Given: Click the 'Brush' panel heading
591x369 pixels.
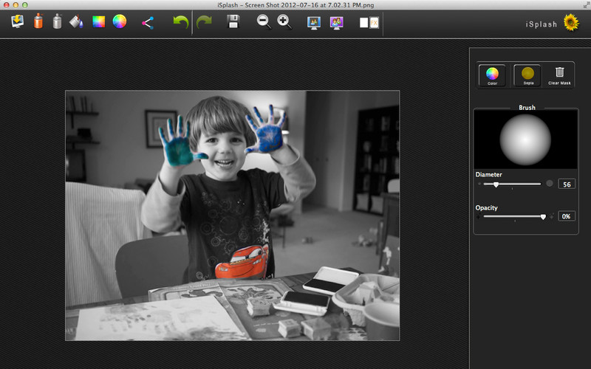Looking at the screenshot, I should coord(527,108).
